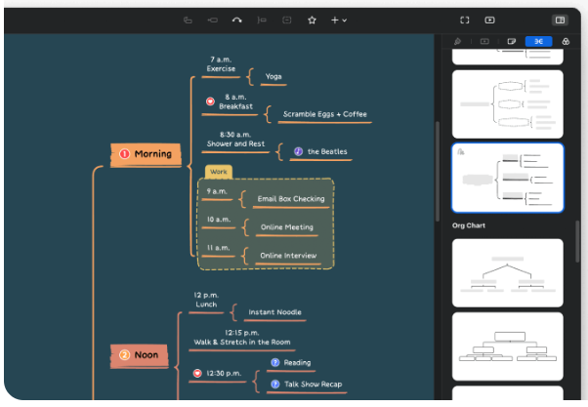Toggle the right sidebar panel visibility
The height and width of the screenshot is (407, 588).
point(560,20)
